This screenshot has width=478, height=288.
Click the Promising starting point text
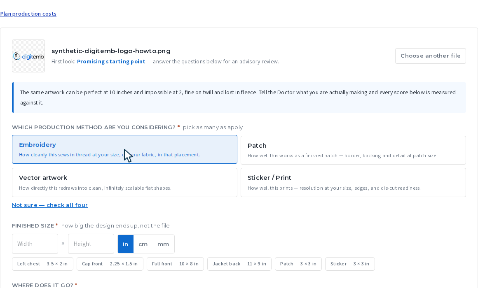click(x=111, y=61)
